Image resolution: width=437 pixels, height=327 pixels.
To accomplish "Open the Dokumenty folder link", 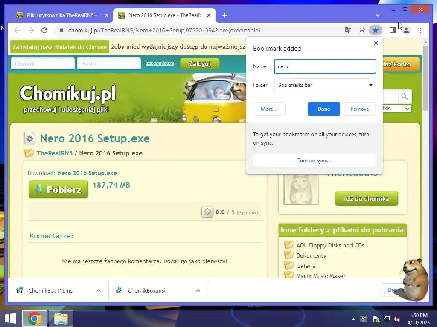I will tap(311, 255).
